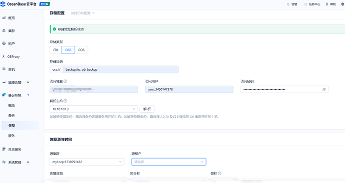
Task: Open the parse host 10.10.107.3 dropdown
Action: [93, 109]
